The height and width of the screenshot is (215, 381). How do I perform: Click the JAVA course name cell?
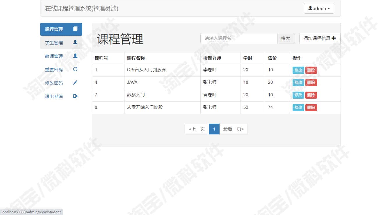pyautogui.click(x=162, y=83)
